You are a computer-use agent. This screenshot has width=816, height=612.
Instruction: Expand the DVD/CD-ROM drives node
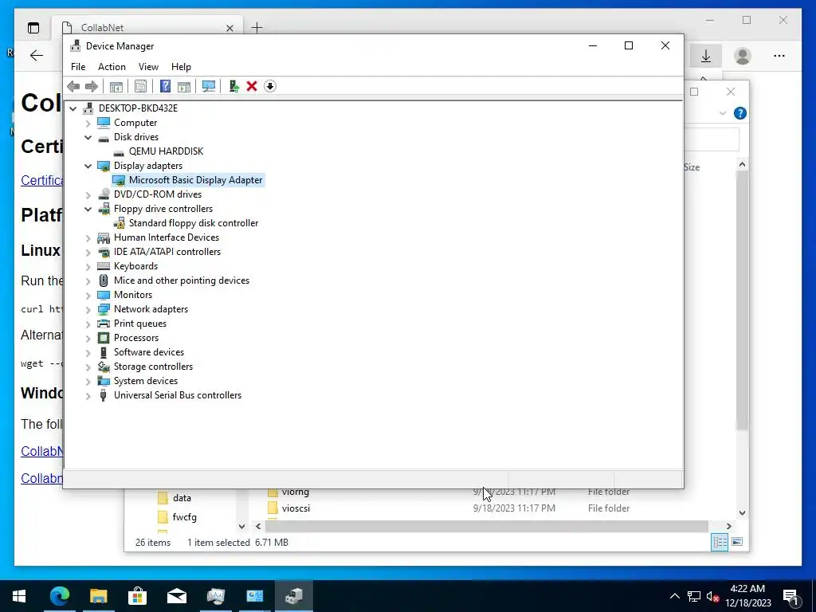(88, 195)
